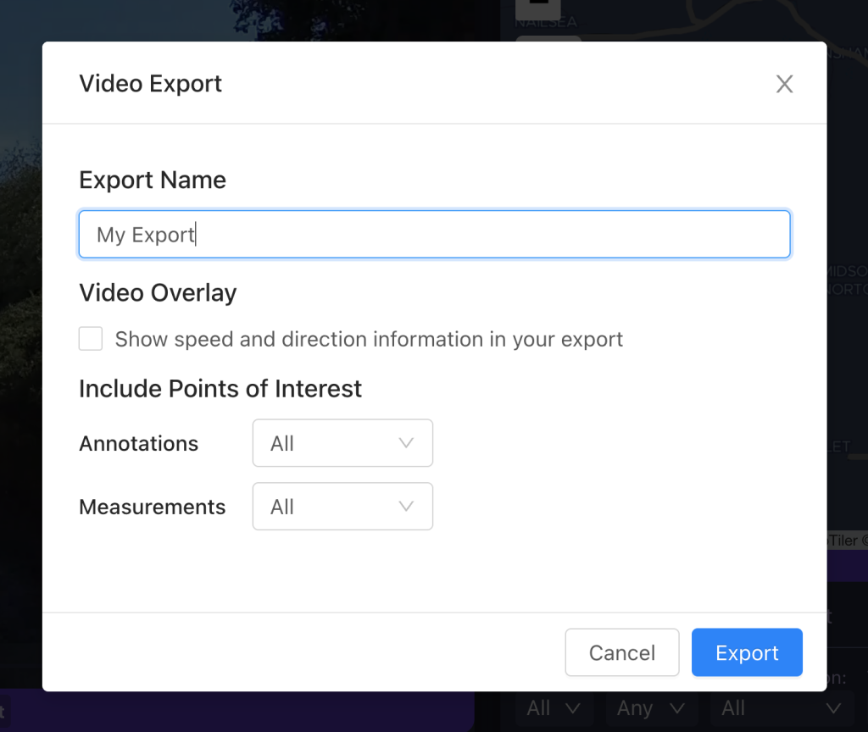
Task: Open the Annotations dropdown
Action: click(342, 442)
